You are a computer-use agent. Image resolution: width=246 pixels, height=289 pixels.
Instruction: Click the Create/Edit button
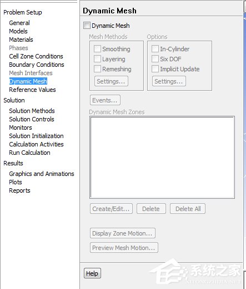[111, 209]
